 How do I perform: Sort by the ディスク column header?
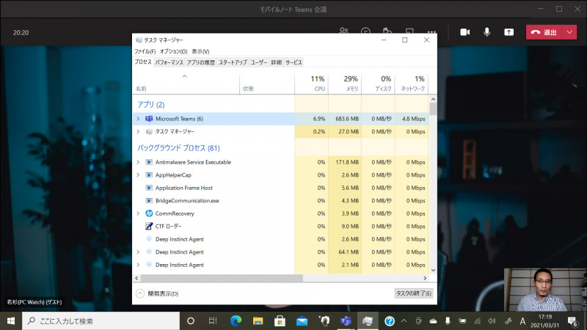[378, 84]
